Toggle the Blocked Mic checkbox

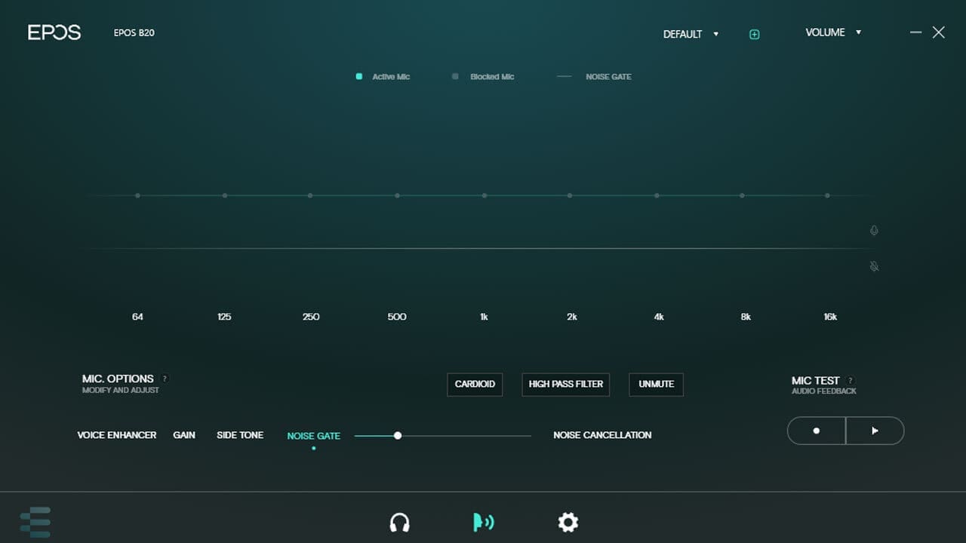pyautogui.click(x=455, y=76)
